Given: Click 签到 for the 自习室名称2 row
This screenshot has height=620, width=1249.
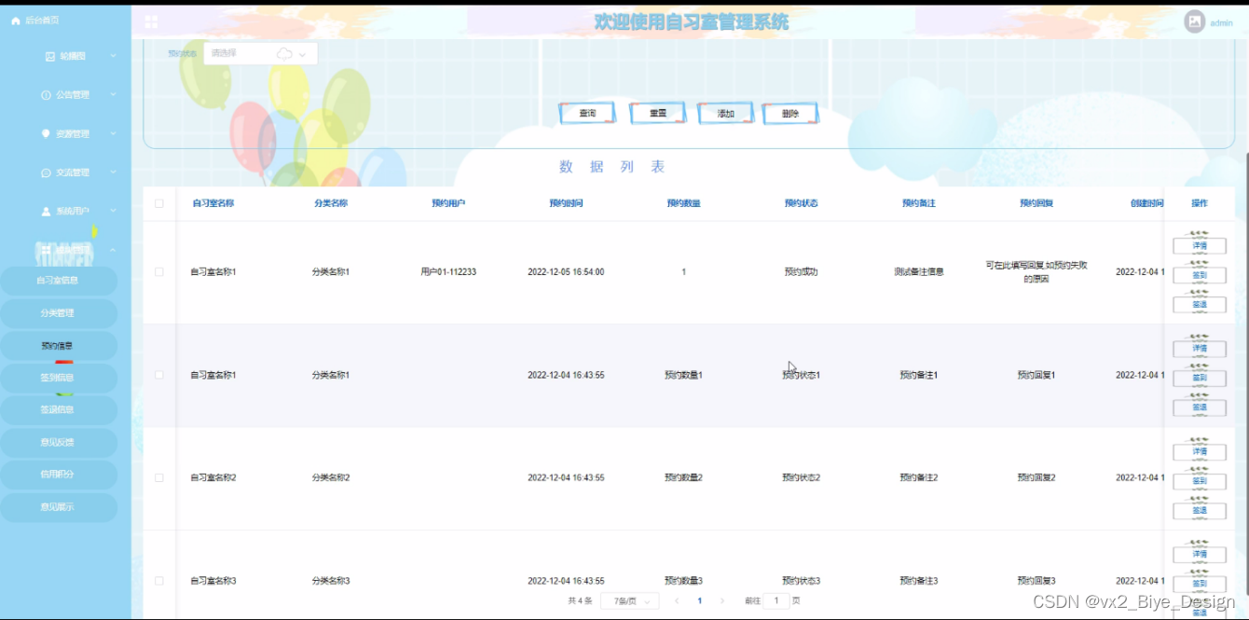Looking at the screenshot, I should (x=1200, y=481).
